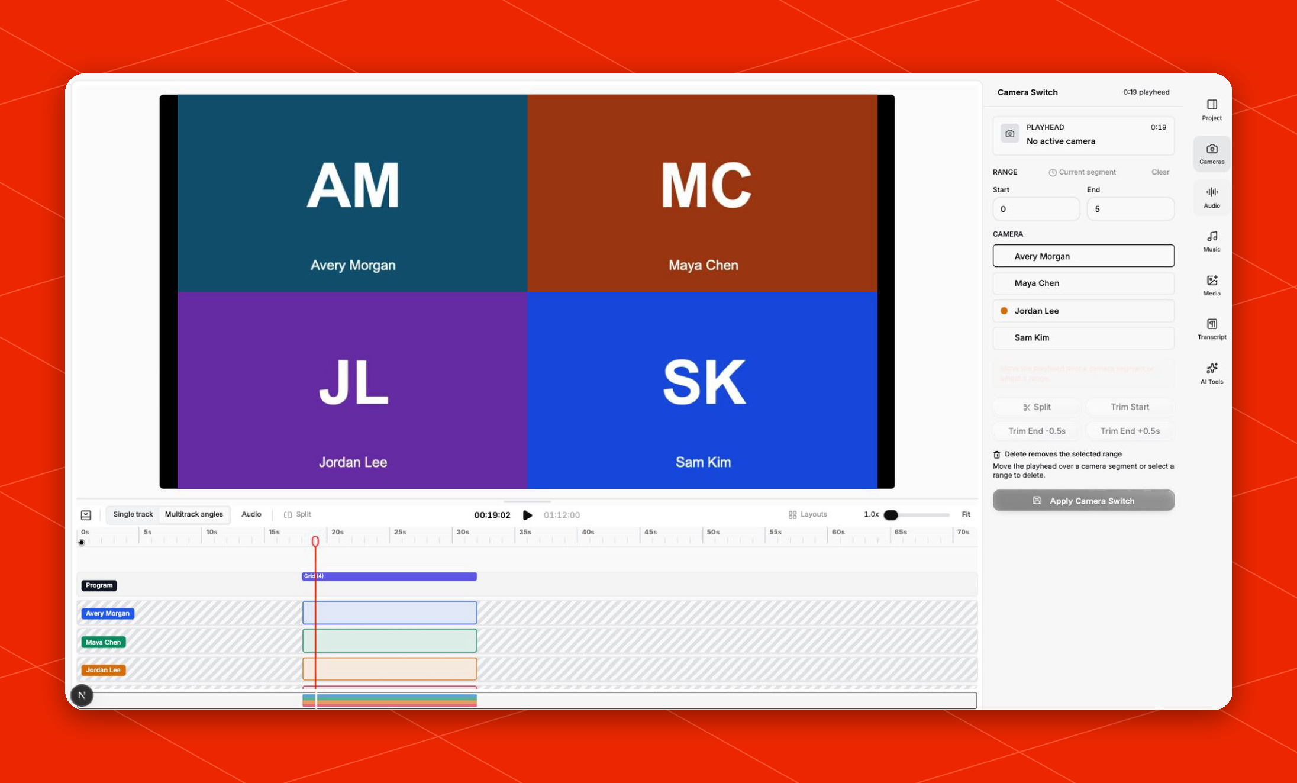The width and height of the screenshot is (1297, 783).
Task: Switch to Single track view
Action: pyautogui.click(x=133, y=514)
